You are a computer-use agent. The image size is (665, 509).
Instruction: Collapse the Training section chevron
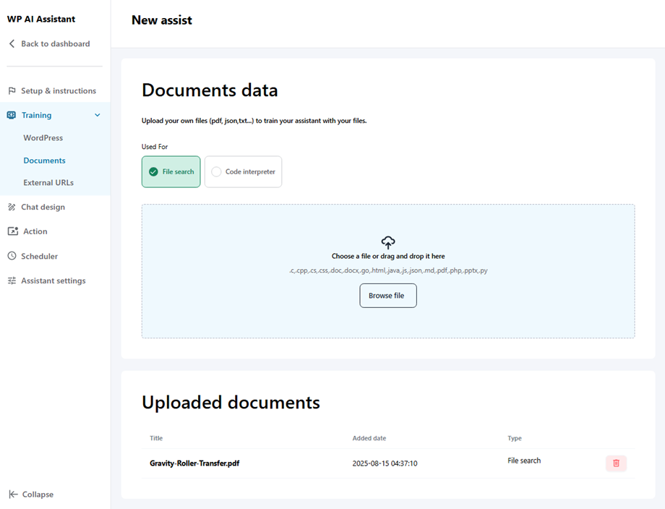click(x=98, y=115)
